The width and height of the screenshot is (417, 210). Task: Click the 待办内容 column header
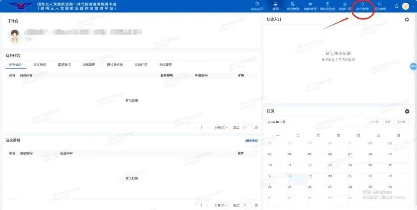(26, 75)
